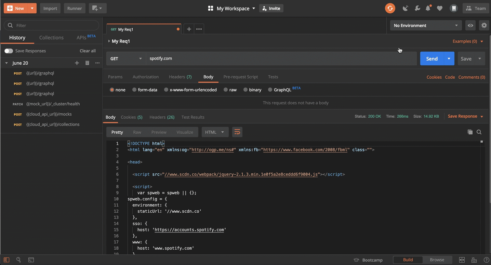Image resolution: width=491 pixels, height=265 pixels.
Task: Open the Params request tab
Action: tap(115, 77)
